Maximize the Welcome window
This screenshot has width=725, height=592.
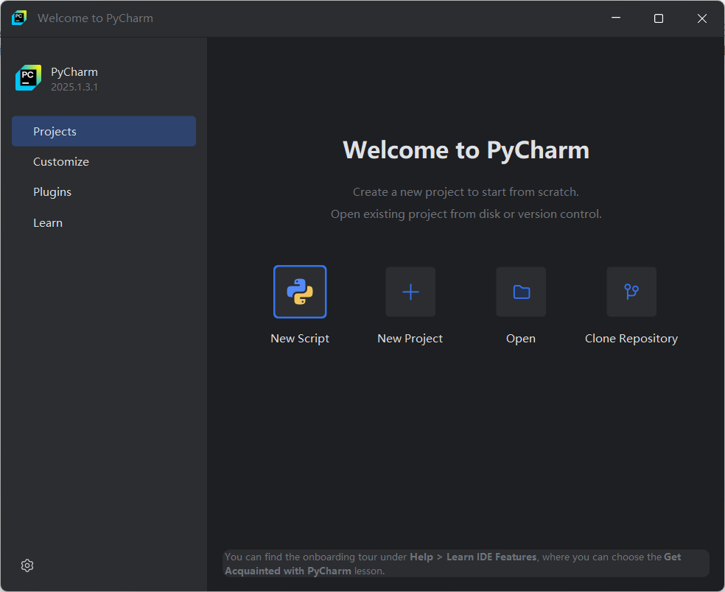point(659,18)
